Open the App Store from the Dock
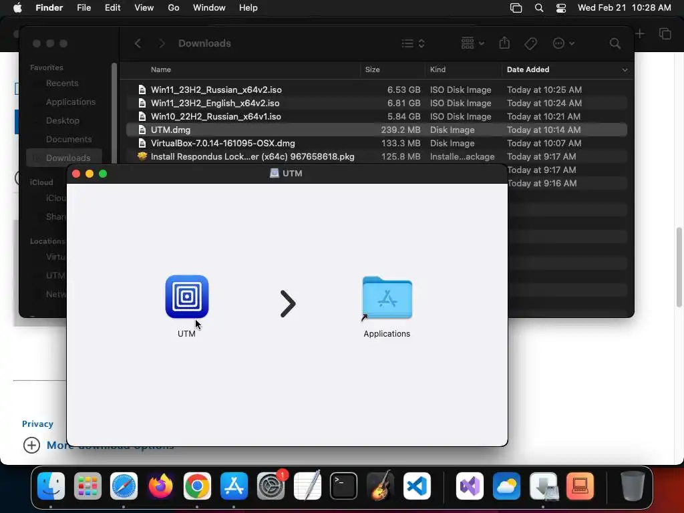684x513 pixels. tap(234, 486)
